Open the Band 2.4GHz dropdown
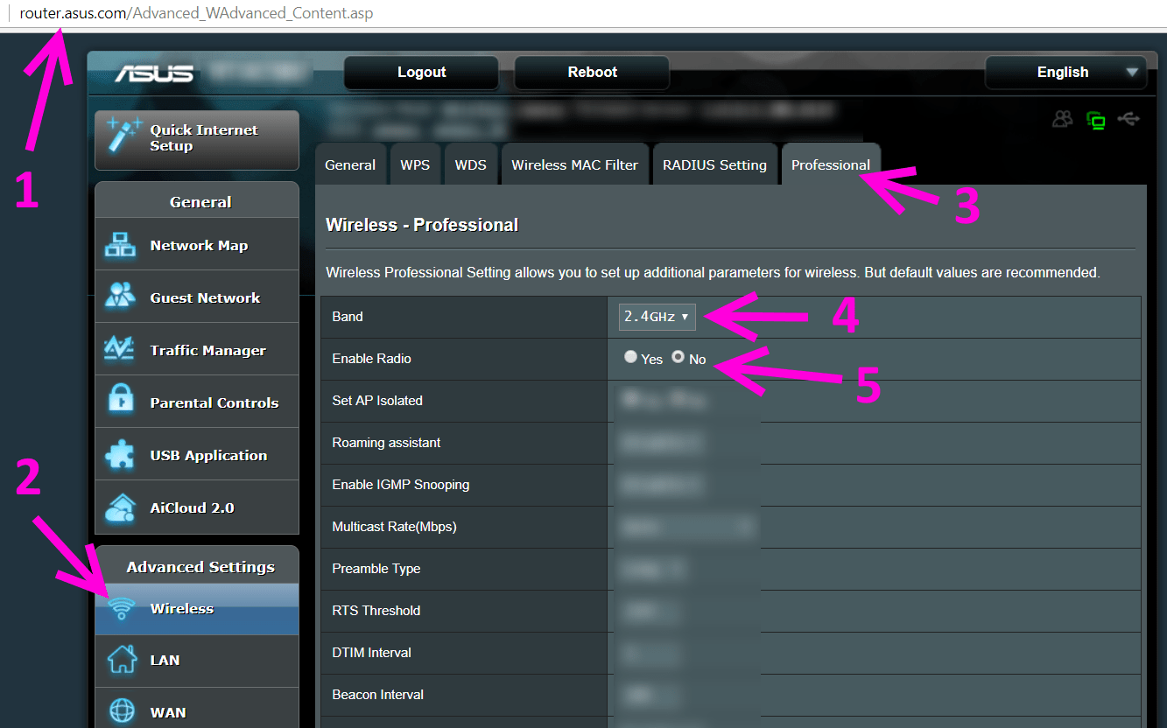The image size is (1167, 728). 657,317
